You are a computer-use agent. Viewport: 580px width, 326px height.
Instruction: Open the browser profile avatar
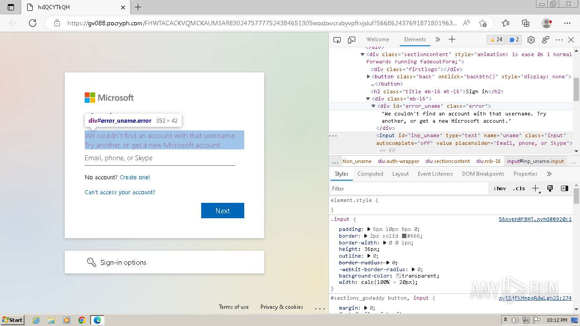coord(546,23)
